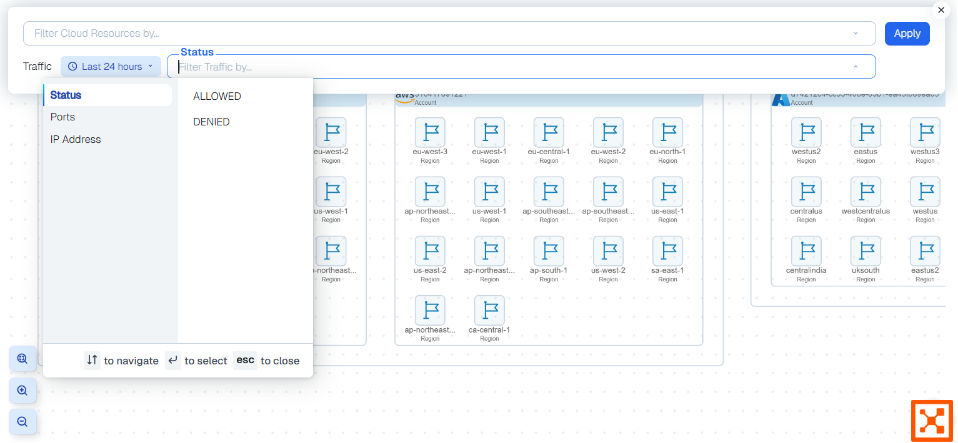Select the sa-east-1 region flag icon
Viewport: 958px width, 443px height.
click(667, 251)
